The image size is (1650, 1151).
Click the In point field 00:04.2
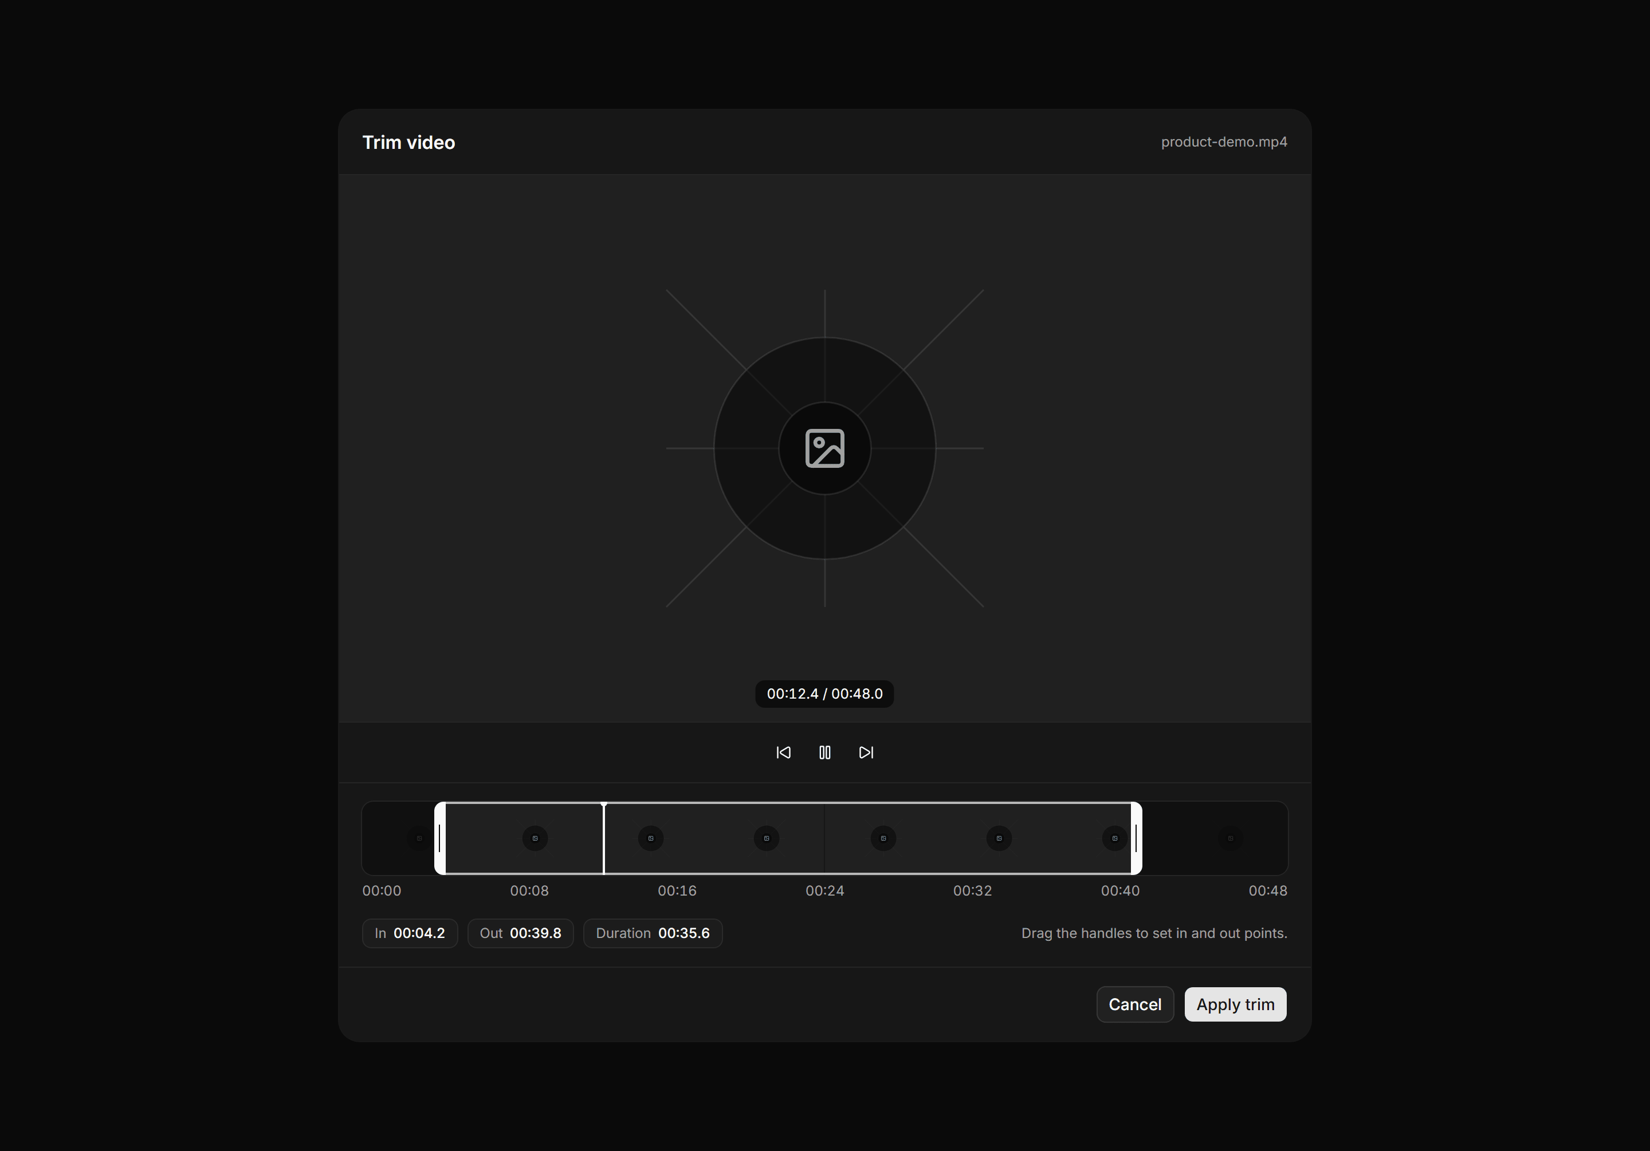(410, 933)
